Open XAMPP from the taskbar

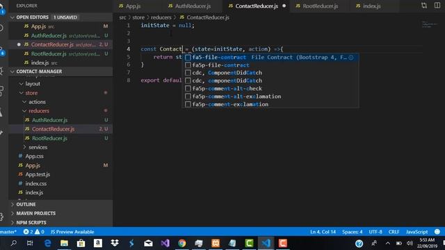pyautogui.click(x=216, y=243)
